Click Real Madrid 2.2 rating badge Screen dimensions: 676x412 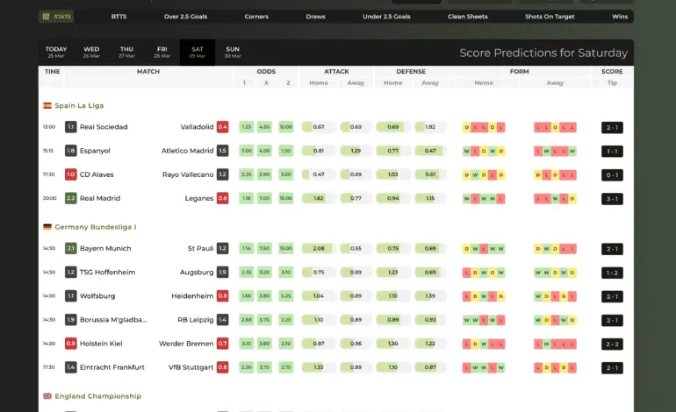tap(71, 198)
